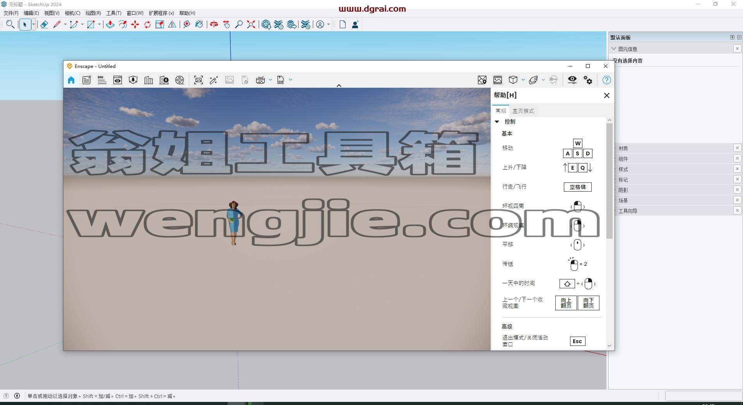The height and width of the screenshot is (405, 743).
Task: Open the 扩展程序(x) menu
Action: 161,13
